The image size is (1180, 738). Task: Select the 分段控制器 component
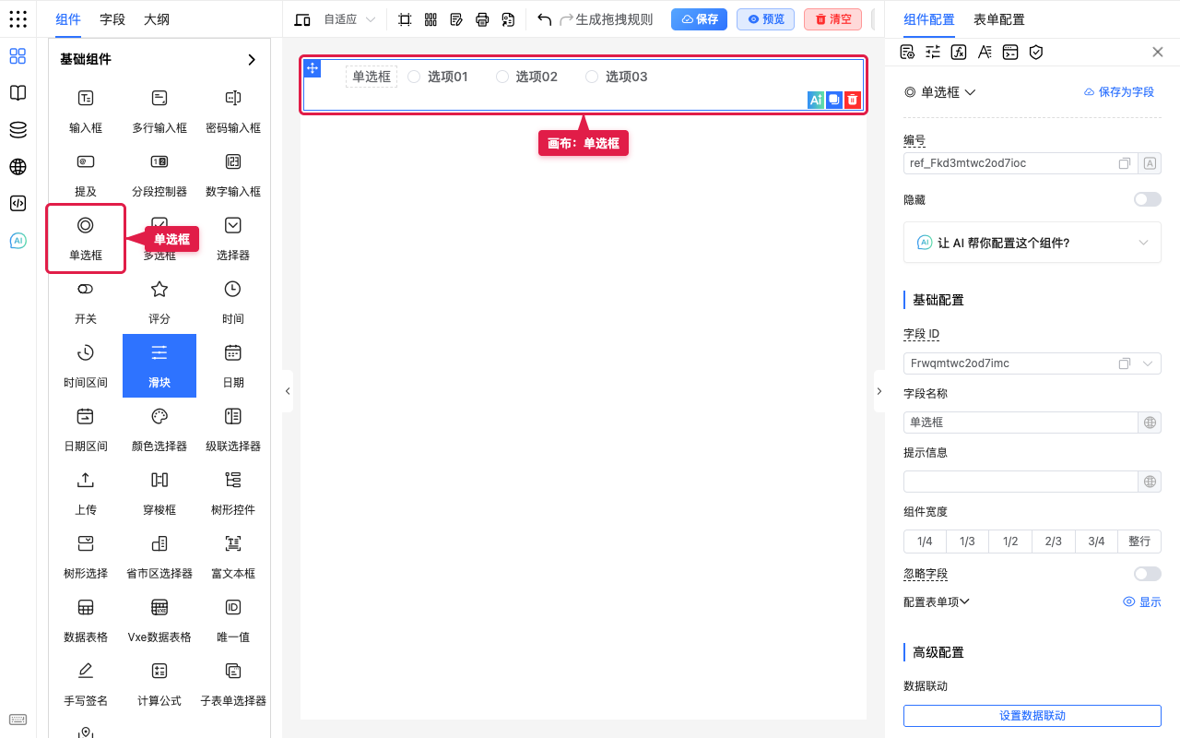159,174
